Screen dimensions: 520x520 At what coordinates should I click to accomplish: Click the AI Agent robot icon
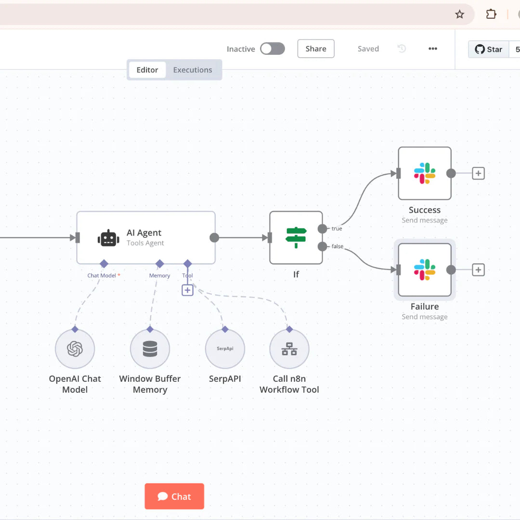[108, 238]
